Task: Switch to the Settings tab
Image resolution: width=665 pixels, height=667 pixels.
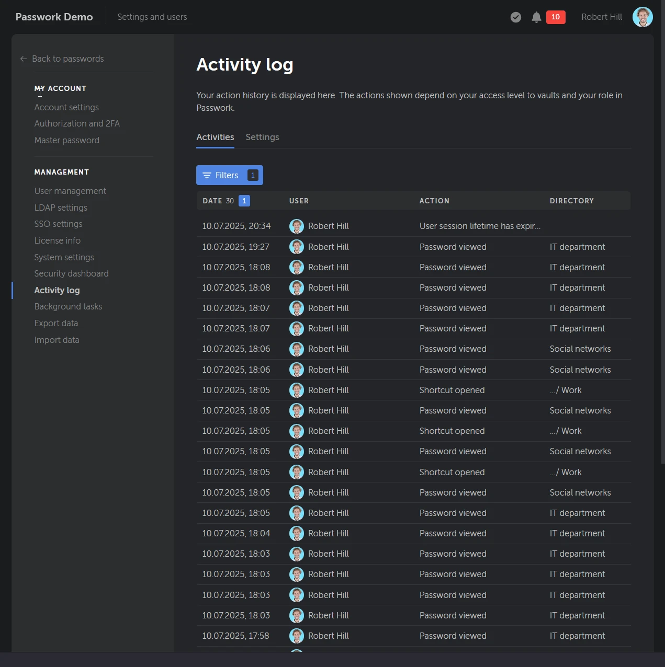Action: click(x=262, y=137)
